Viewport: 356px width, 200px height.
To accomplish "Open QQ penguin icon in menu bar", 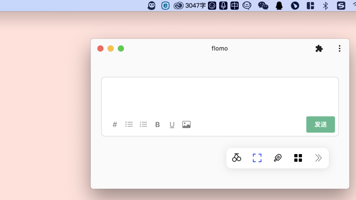I will point(279,6).
